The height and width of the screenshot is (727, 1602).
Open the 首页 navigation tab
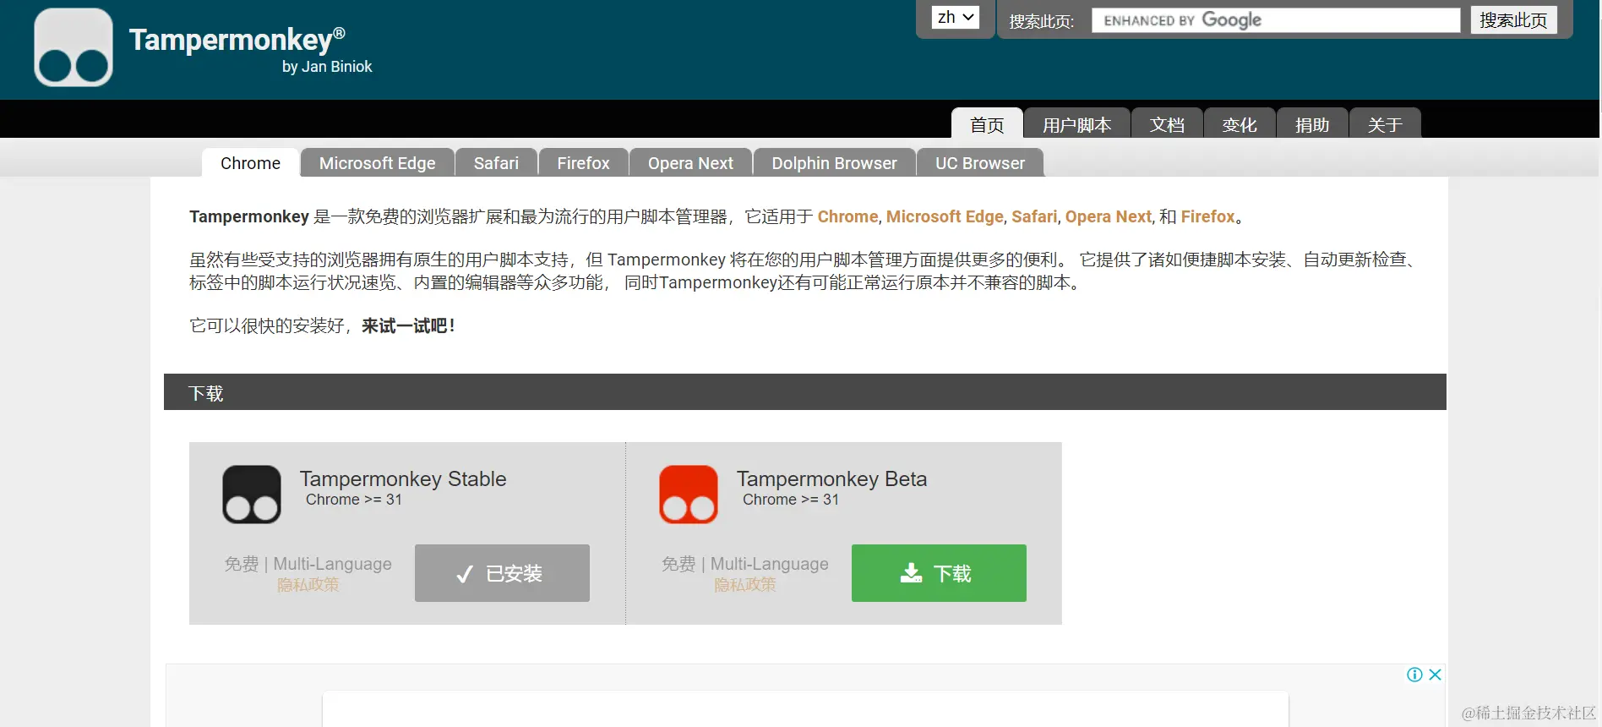click(987, 124)
